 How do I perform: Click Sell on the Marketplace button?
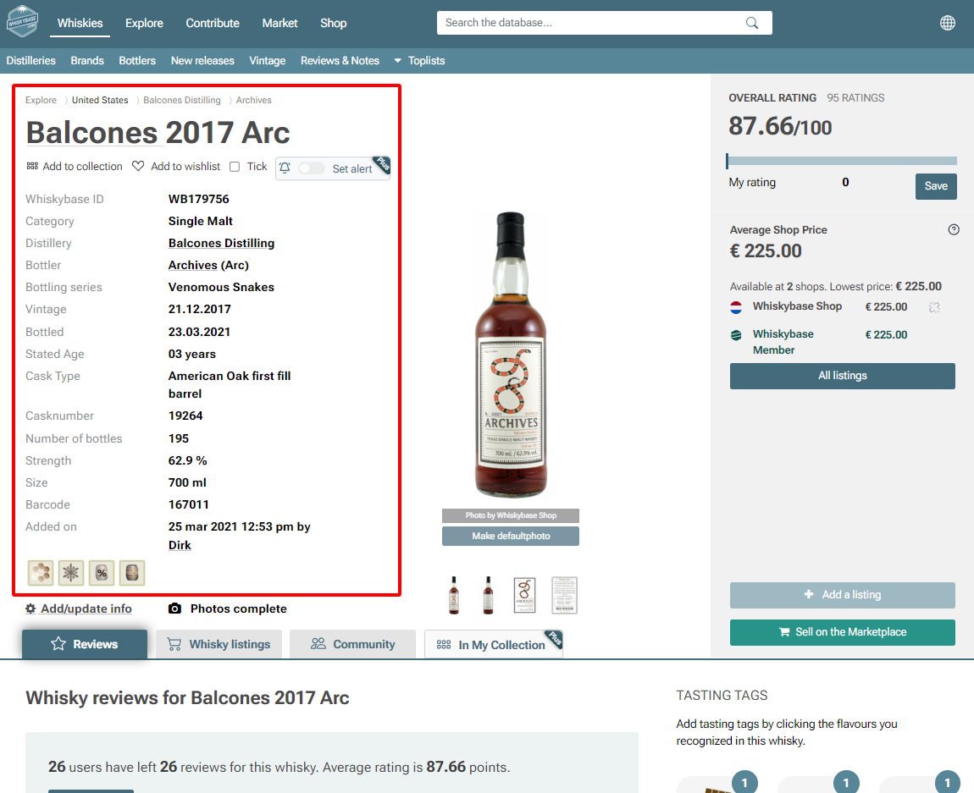[843, 632]
